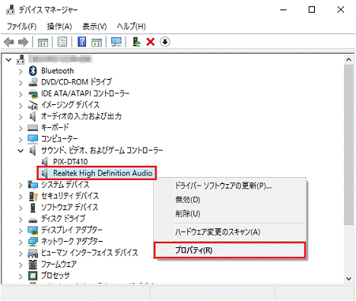Click the DVD/CD-ROM drive category icon
Screen dimensions: 356x301
[x=33, y=82]
